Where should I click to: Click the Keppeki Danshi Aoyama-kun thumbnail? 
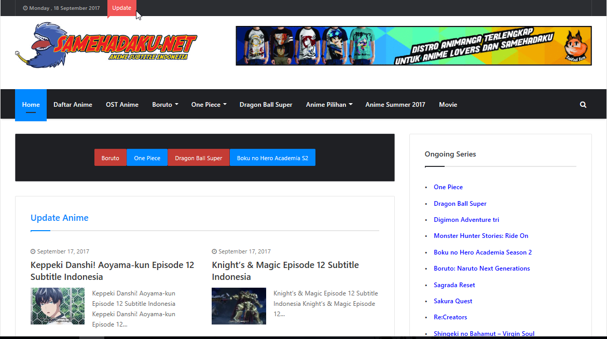click(58, 306)
